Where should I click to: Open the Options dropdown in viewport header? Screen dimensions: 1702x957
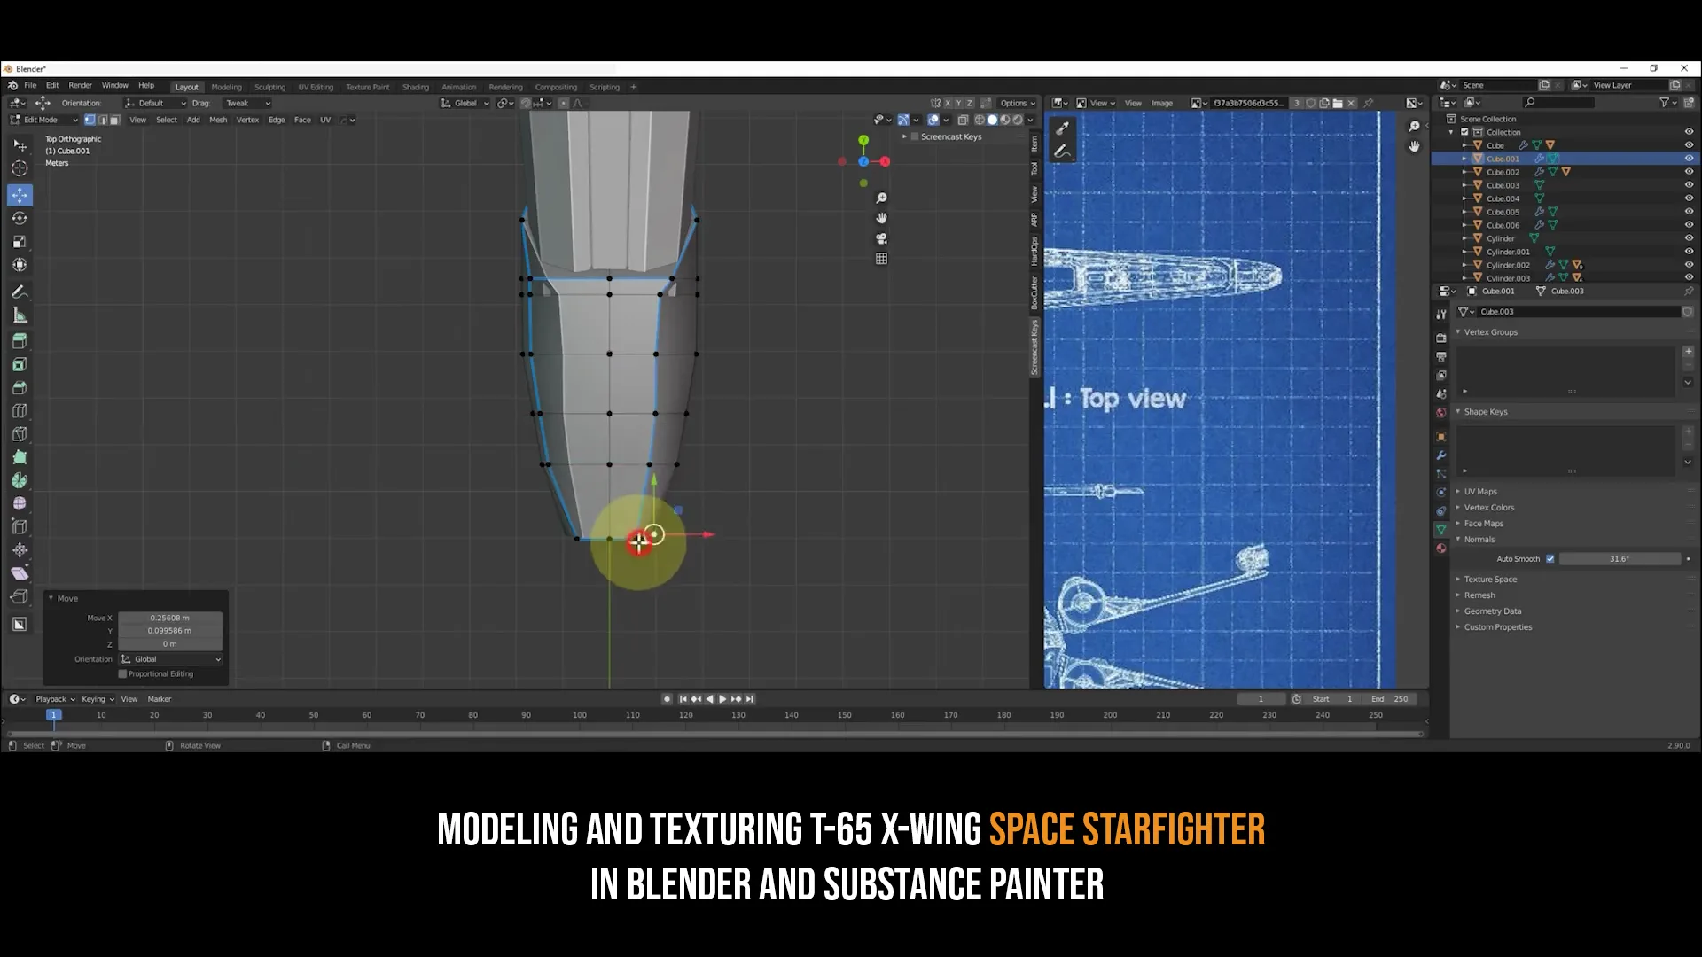[x=1017, y=103]
